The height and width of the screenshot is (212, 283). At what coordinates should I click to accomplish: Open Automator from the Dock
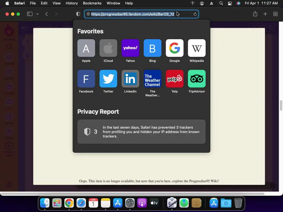pyautogui.click(x=172, y=203)
